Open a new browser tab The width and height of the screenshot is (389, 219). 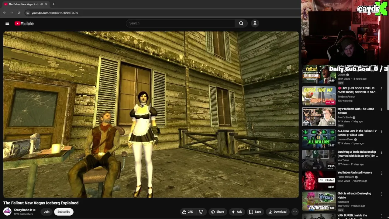coord(53,4)
